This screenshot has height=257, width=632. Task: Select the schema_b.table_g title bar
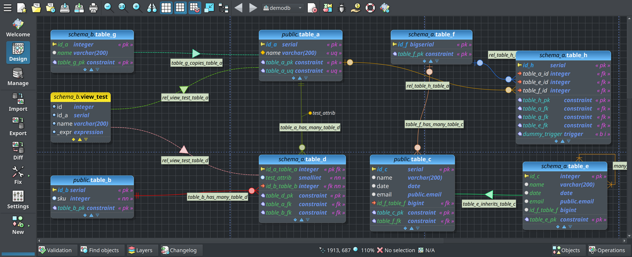(x=92, y=34)
